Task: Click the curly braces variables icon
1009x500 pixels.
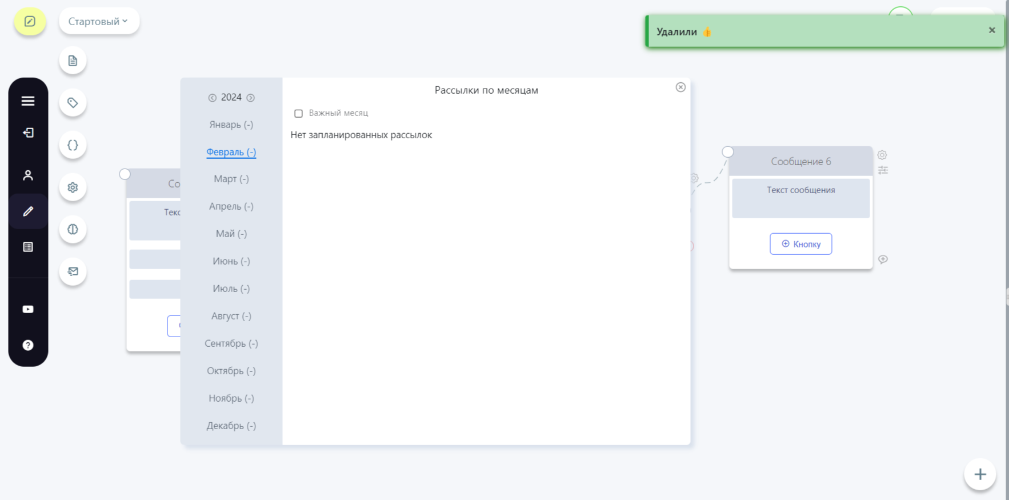Action: pyautogui.click(x=73, y=145)
